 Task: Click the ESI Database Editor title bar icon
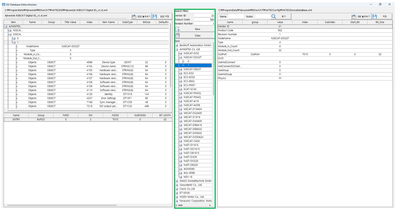4,5
